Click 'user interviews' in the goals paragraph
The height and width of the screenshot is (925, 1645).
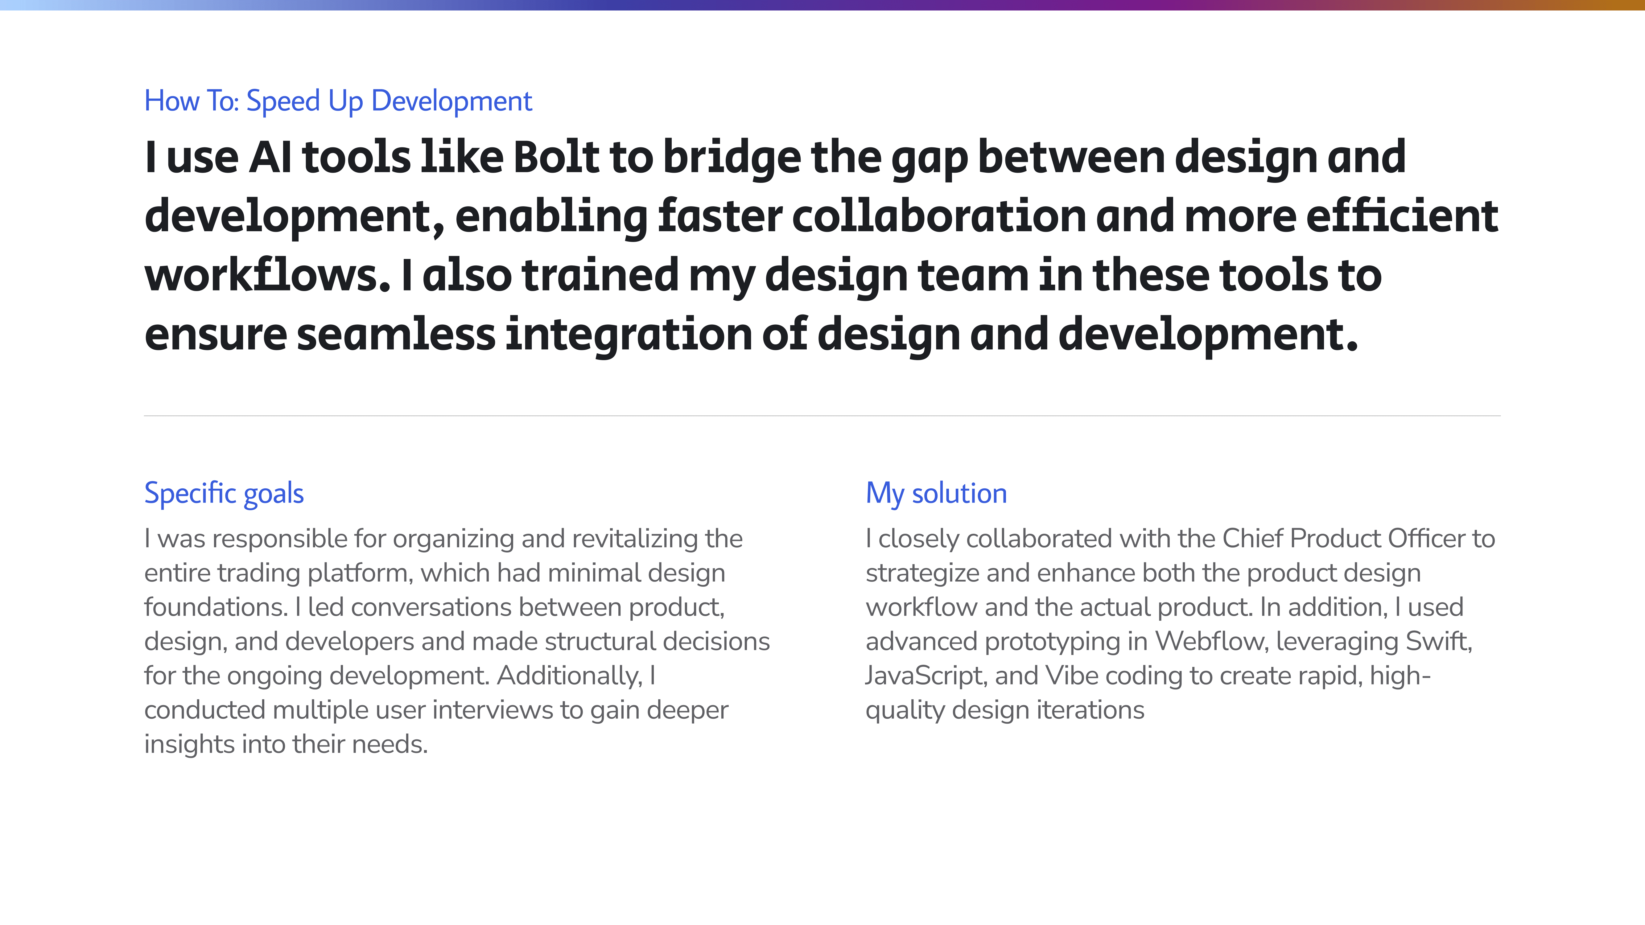coord(464,710)
